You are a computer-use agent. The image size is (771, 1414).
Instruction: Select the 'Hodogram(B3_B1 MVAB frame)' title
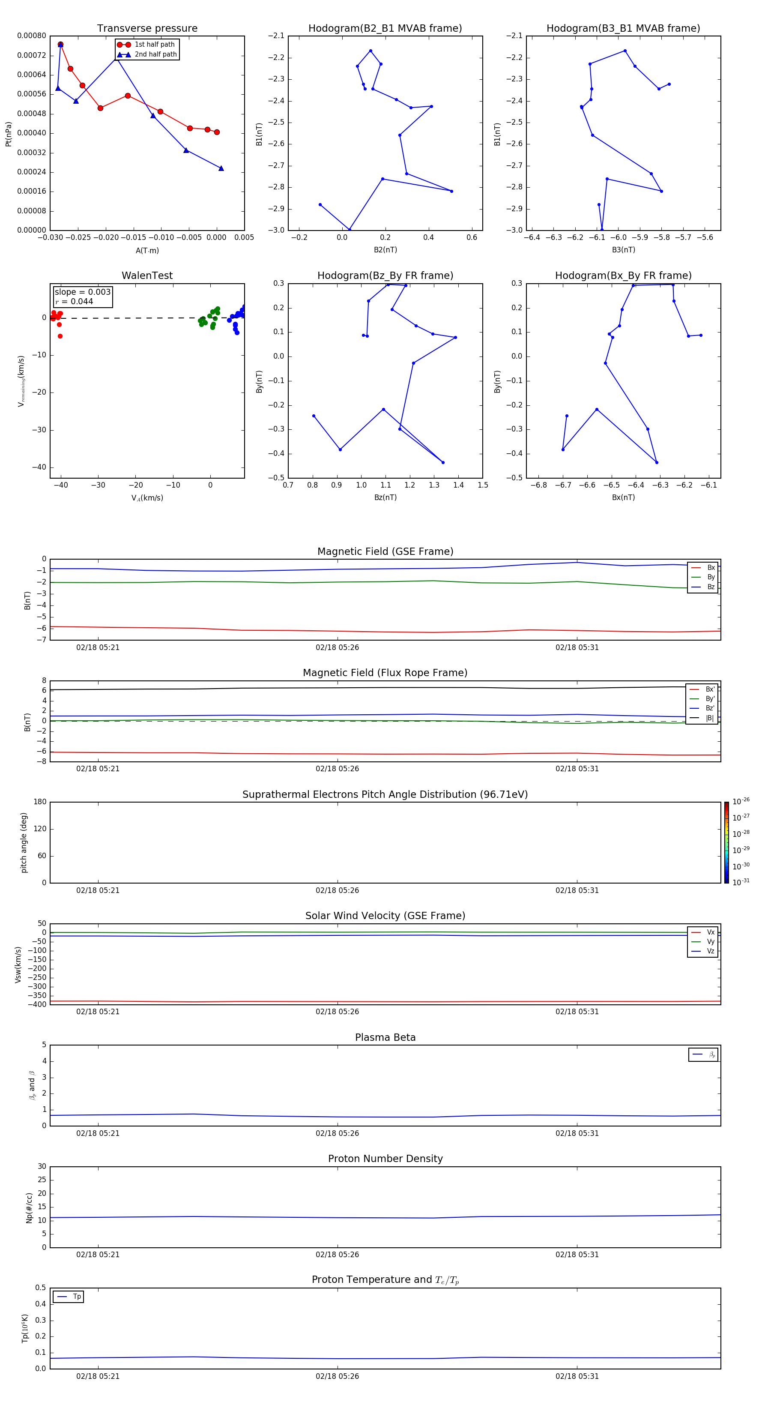[623, 29]
